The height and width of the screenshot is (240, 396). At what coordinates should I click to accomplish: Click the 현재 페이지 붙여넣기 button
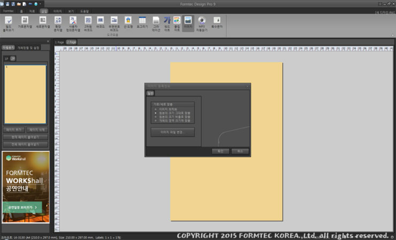coord(26,137)
